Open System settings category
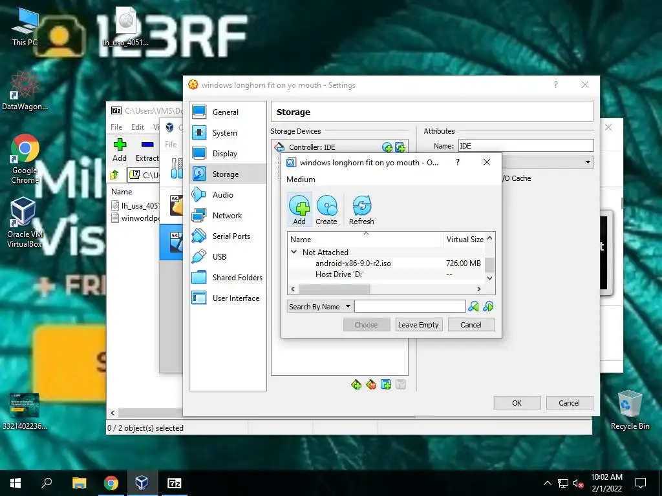Image resolution: width=662 pixels, height=496 pixels. click(228, 133)
